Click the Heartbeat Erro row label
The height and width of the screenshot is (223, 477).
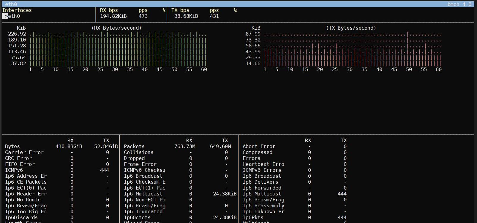point(263,164)
